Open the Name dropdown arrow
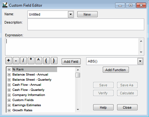 pos(71,14)
